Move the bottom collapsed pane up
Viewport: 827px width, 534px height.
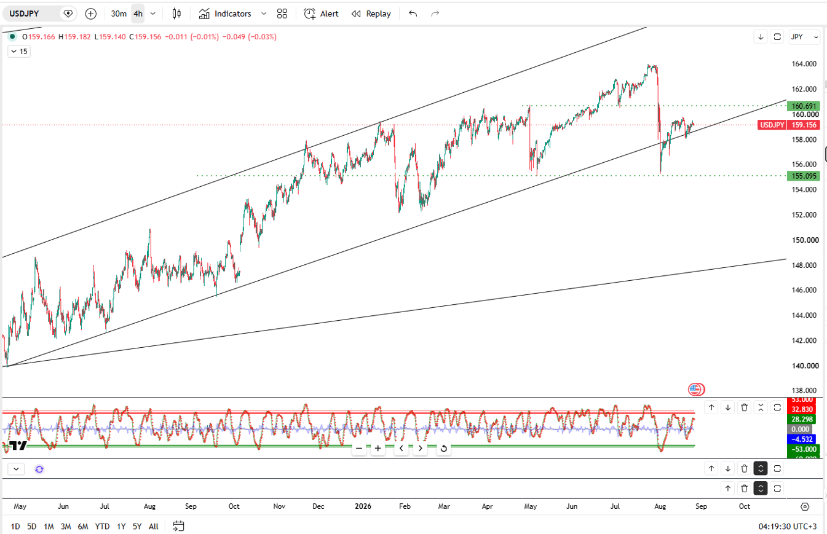point(728,489)
